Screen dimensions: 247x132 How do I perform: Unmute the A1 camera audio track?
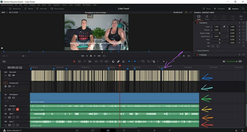click(18, 109)
